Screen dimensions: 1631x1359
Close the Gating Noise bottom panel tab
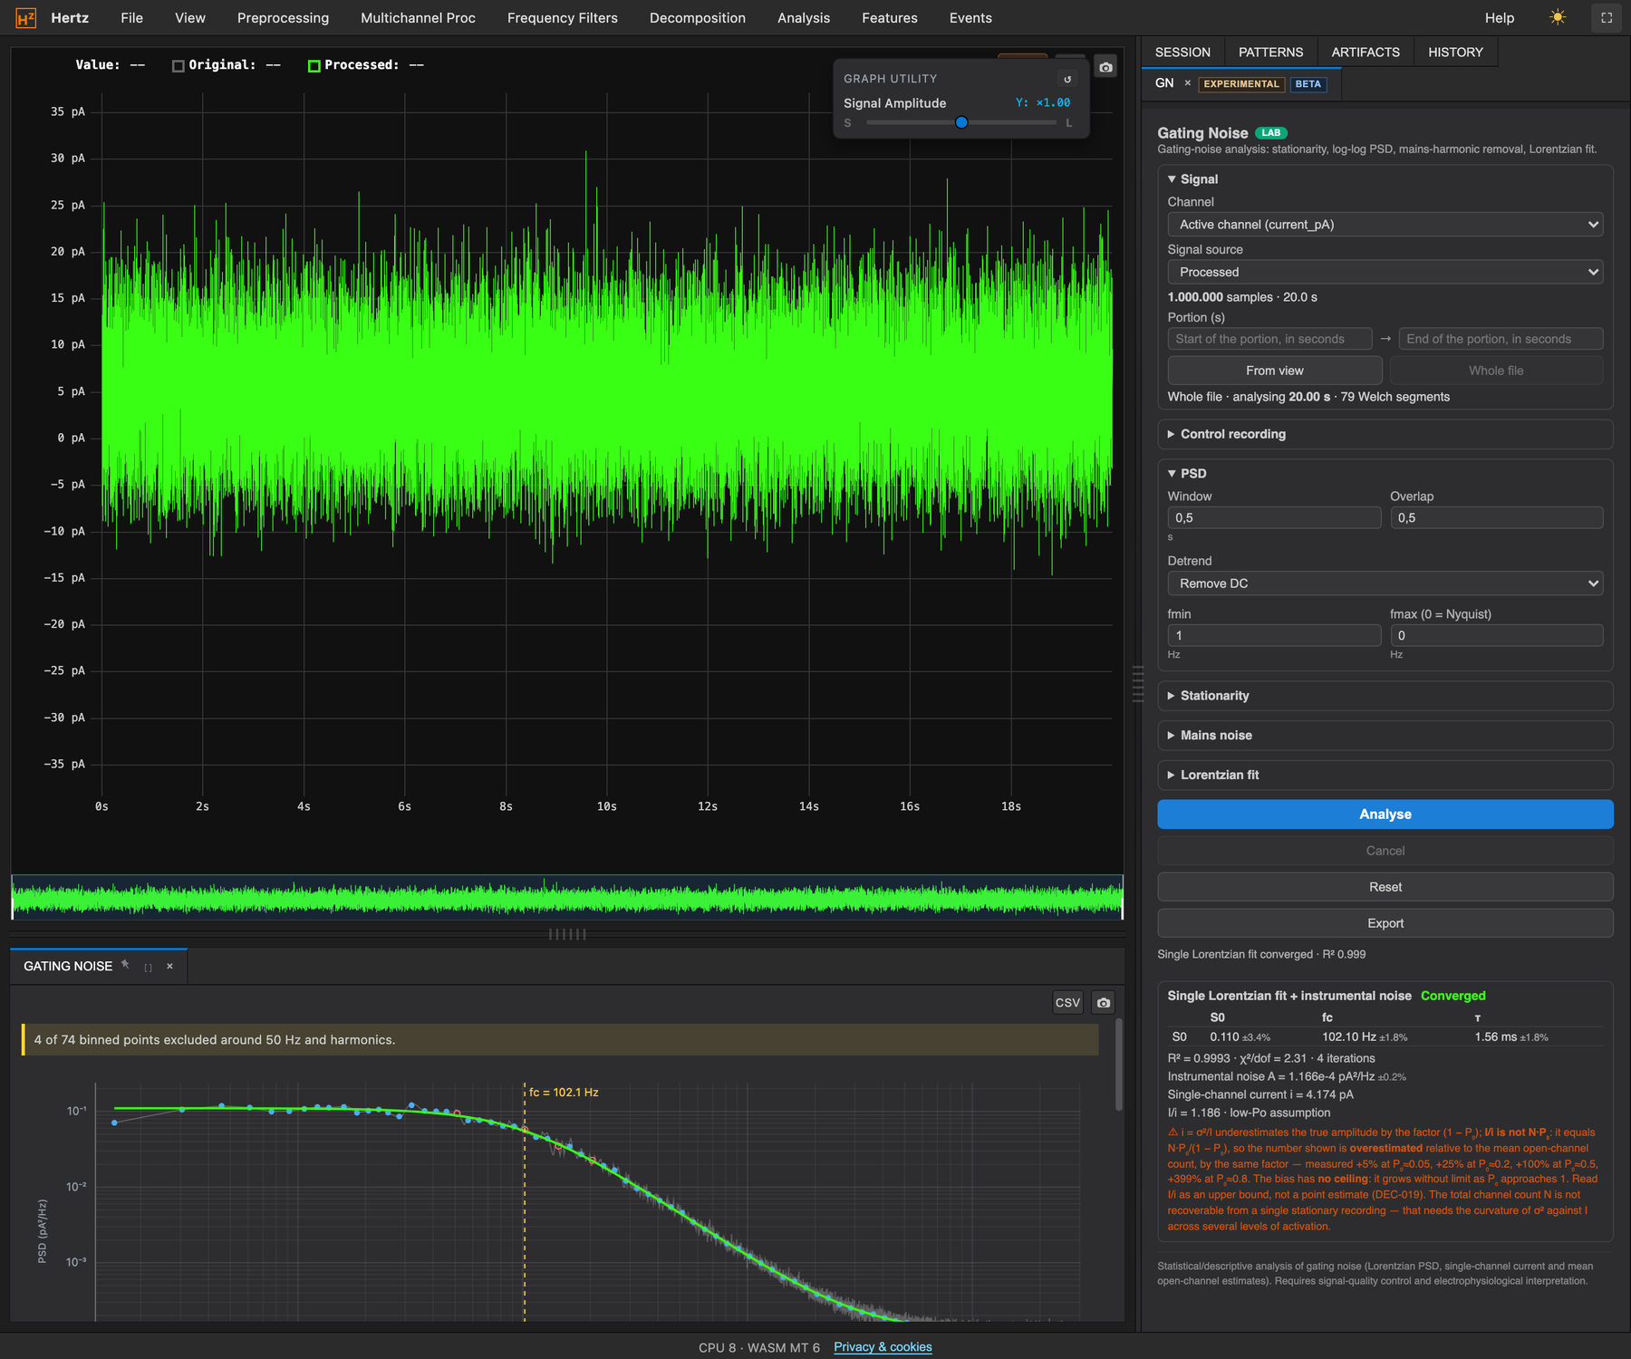point(169,967)
